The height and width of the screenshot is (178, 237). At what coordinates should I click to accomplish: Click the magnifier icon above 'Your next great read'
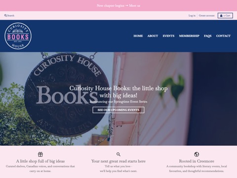point(118,154)
